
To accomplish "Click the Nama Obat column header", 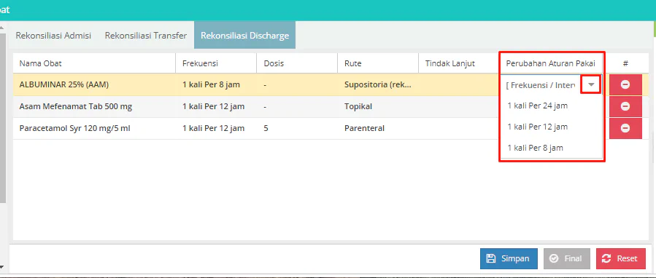I will [x=41, y=63].
